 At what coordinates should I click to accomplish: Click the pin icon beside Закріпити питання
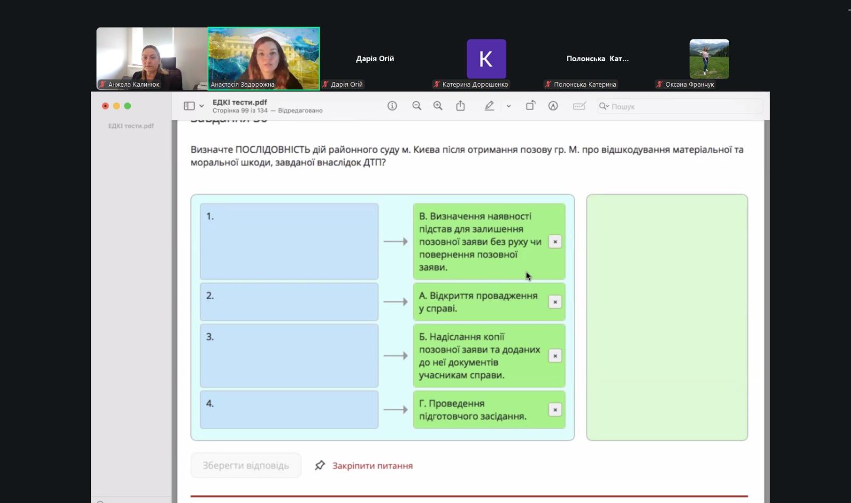pyautogui.click(x=320, y=466)
